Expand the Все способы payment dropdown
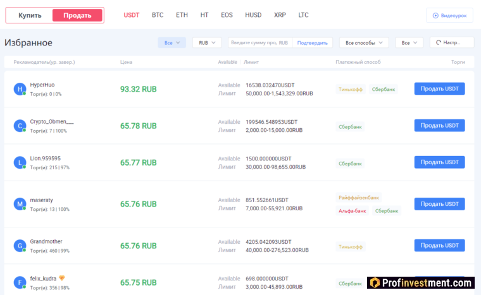This screenshot has width=481, height=295. pos(364,42)
